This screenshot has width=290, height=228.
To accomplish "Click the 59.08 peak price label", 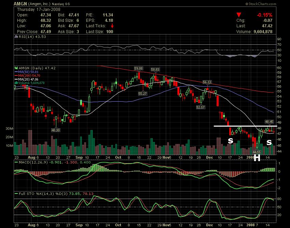I will (139, 69).
